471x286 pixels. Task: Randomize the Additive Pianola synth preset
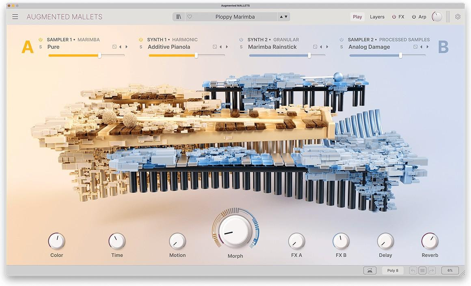pos(214,47)
